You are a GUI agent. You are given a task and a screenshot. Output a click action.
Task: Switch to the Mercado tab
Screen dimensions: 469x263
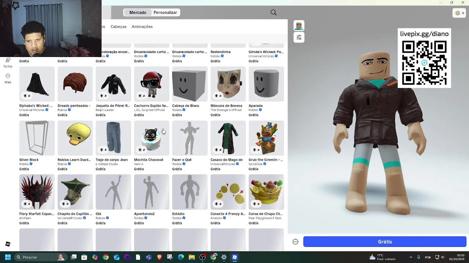138,12
